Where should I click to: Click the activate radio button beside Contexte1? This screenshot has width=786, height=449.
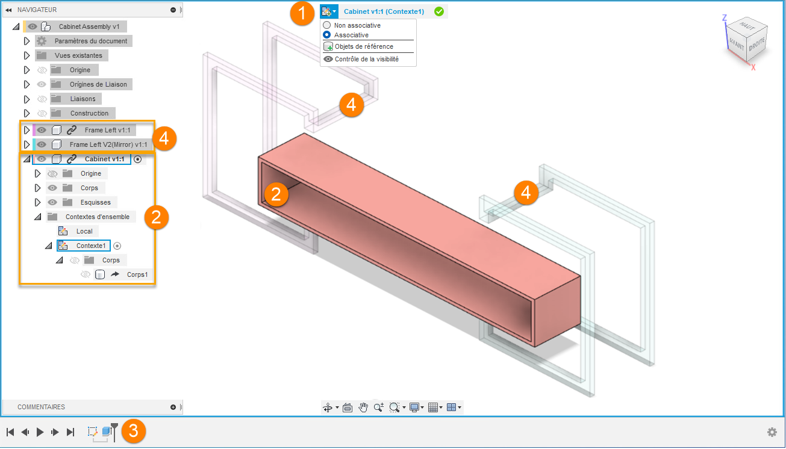click(117, 246)
